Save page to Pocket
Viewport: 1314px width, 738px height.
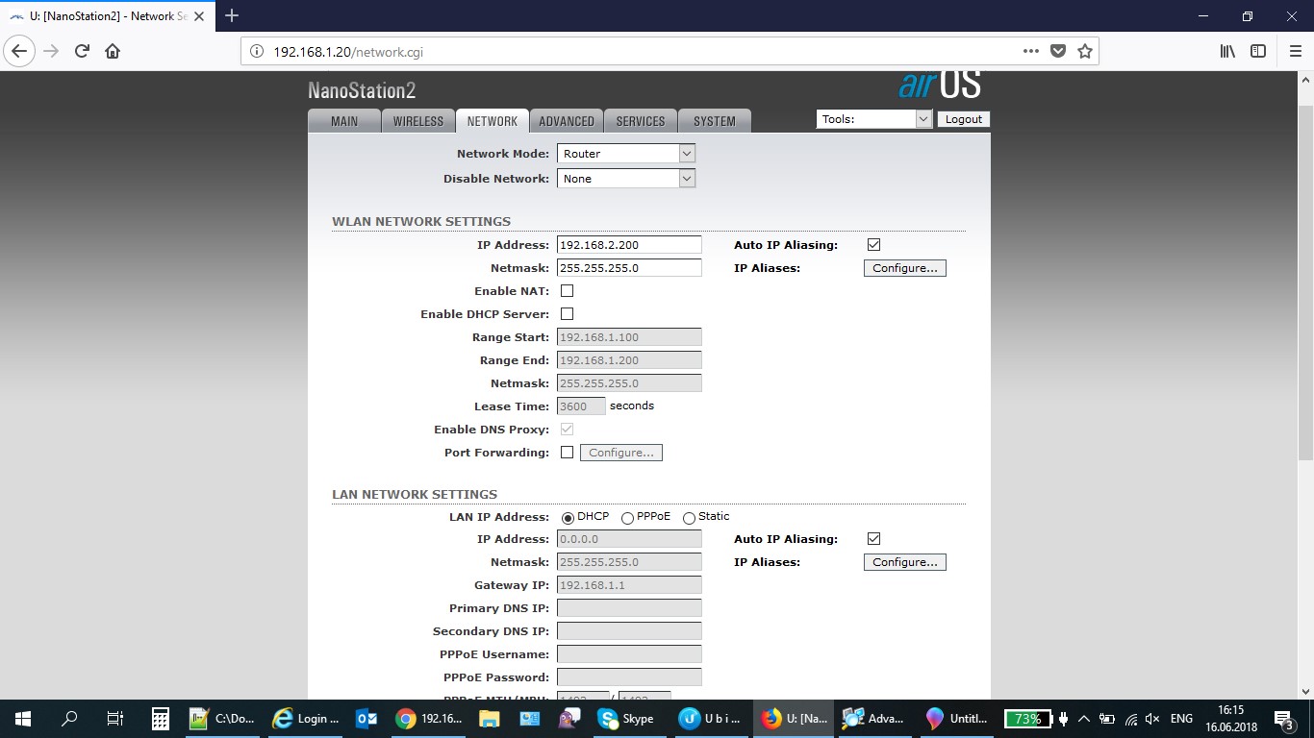click(1058, 51)
